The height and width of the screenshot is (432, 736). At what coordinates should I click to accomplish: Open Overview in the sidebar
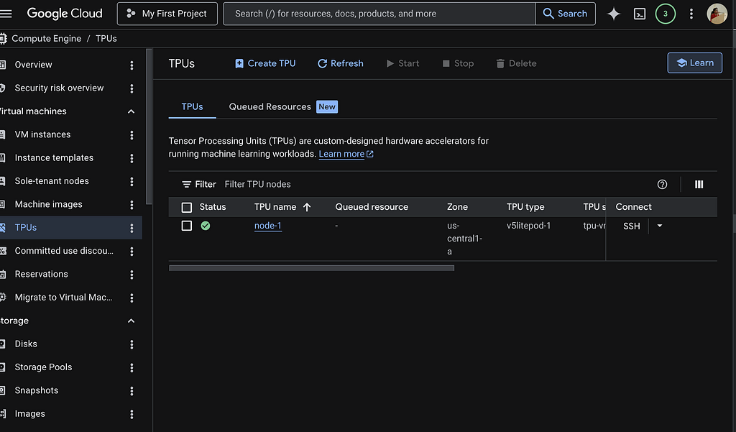click(33, 65)
